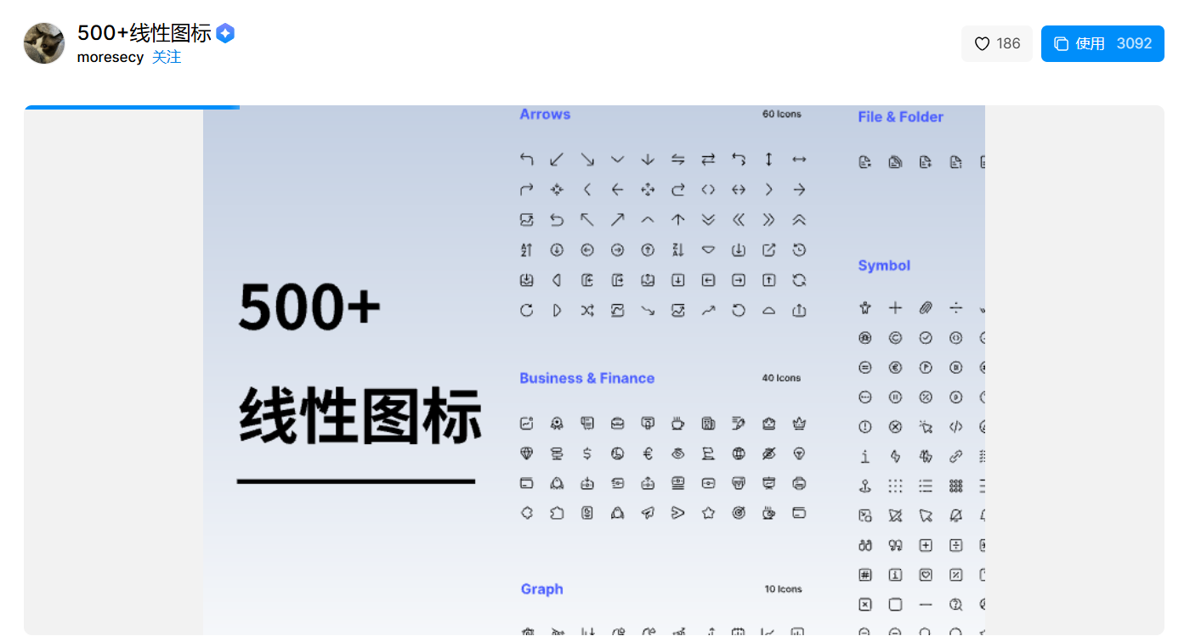Click the anchor icon in Symbol

coord(865,487)
